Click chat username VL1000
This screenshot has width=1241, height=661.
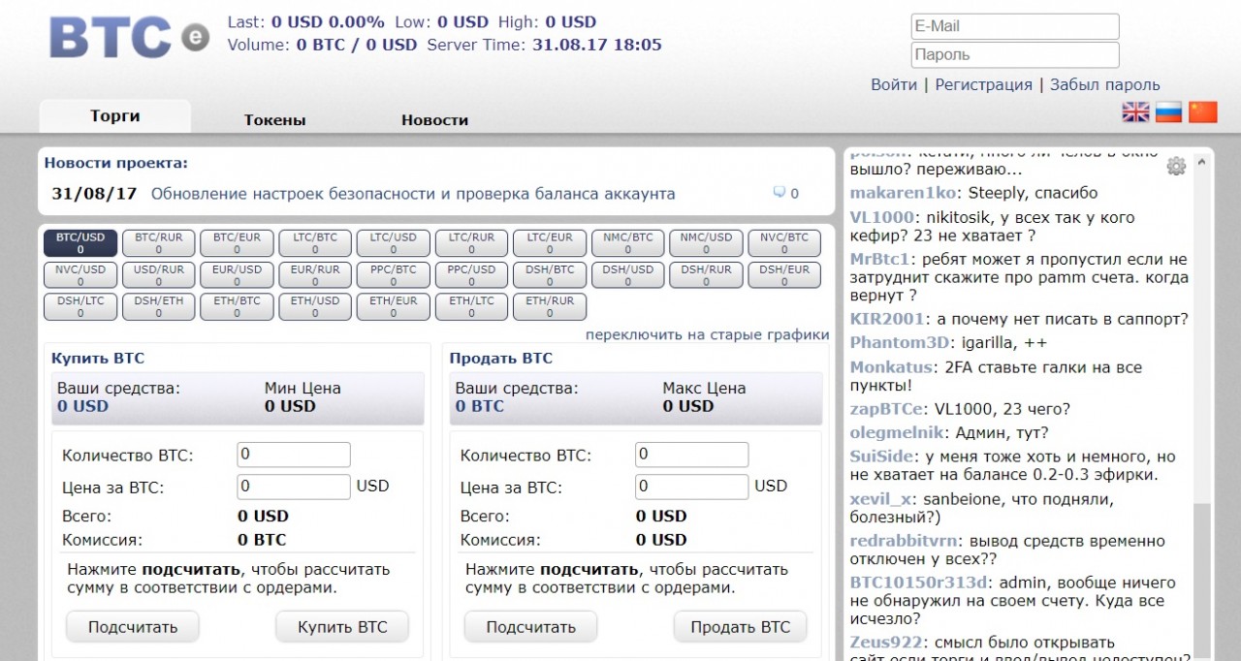882,217
